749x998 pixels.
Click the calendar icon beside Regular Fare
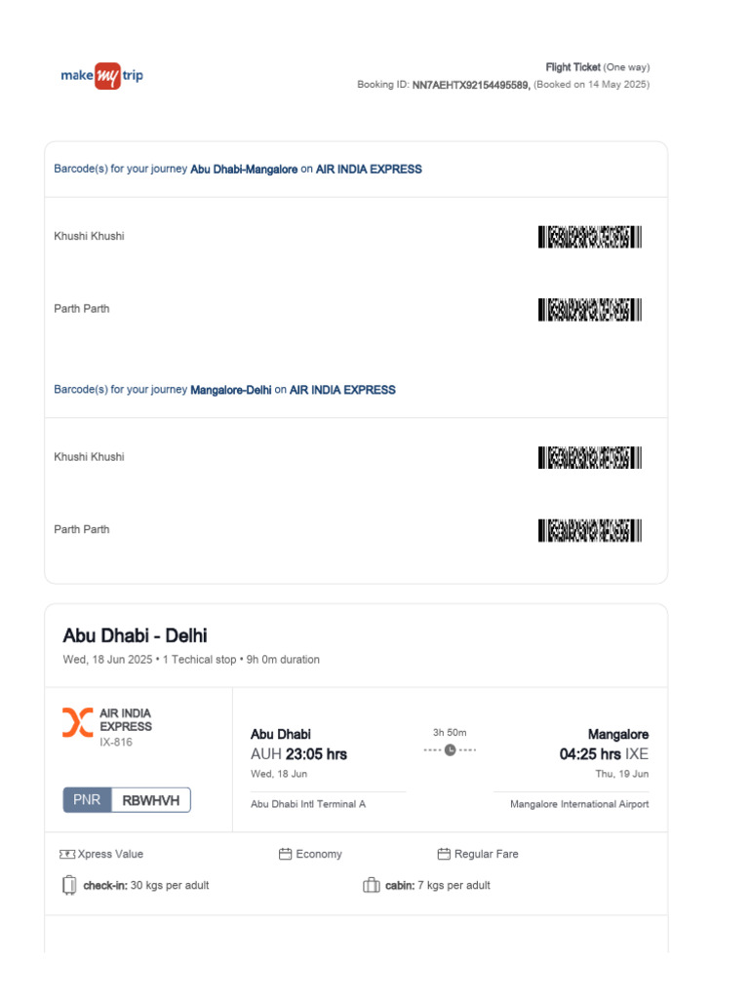click(444, 855)
